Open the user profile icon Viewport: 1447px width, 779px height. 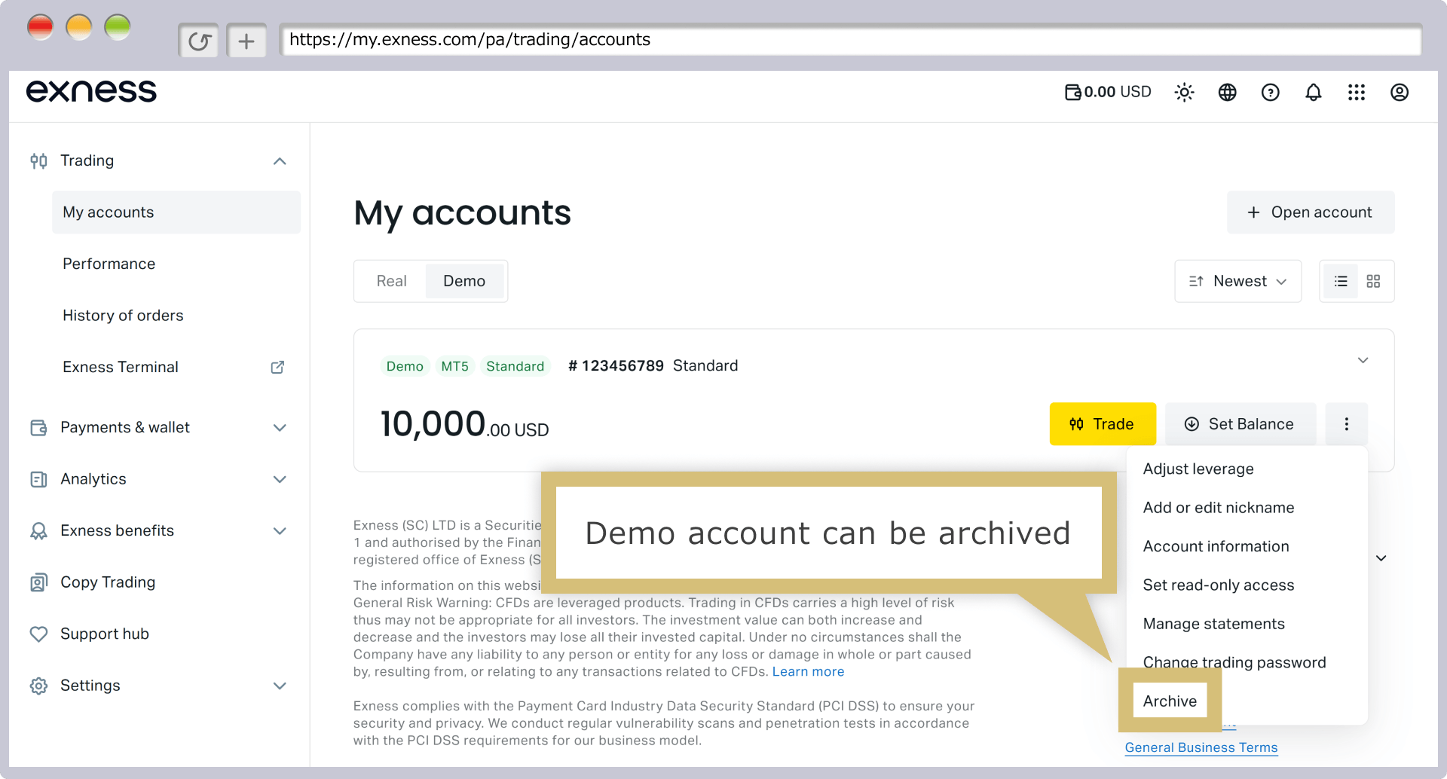coord(1399,92)
